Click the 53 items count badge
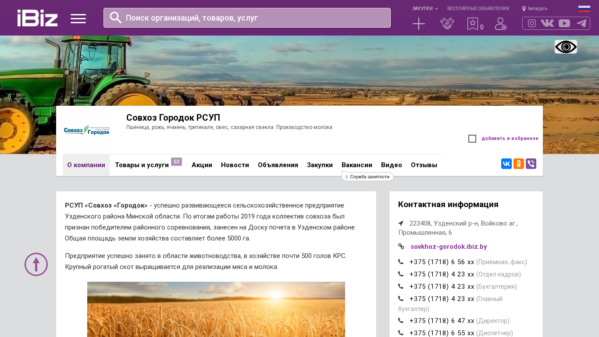 pyautogui.click(x=176, y=161)
